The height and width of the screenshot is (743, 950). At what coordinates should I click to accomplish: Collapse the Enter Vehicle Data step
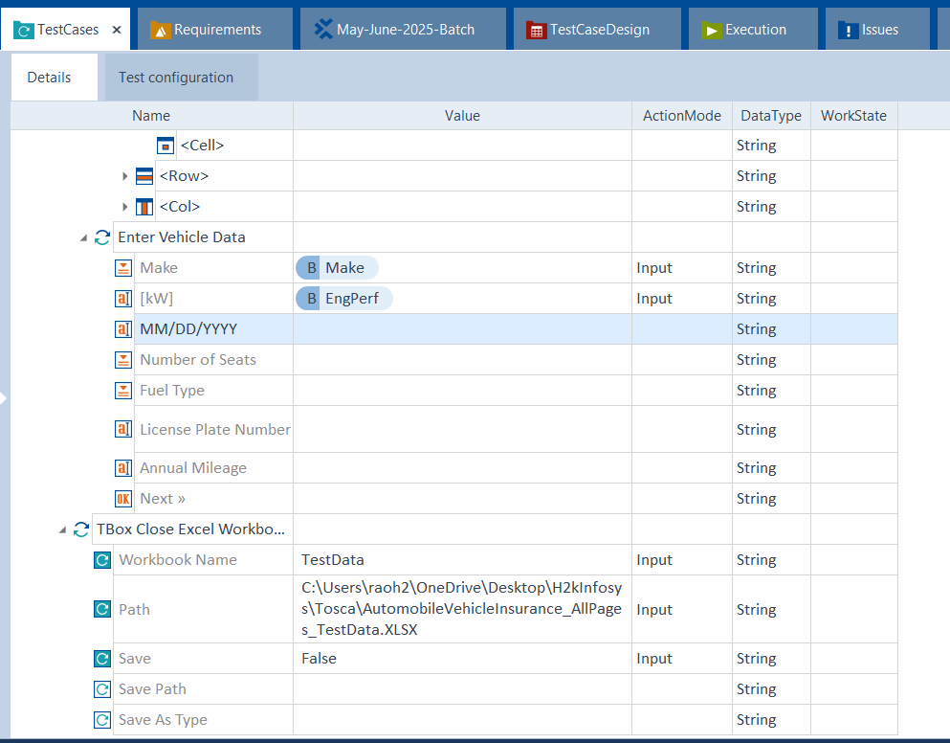pos(83,237)
